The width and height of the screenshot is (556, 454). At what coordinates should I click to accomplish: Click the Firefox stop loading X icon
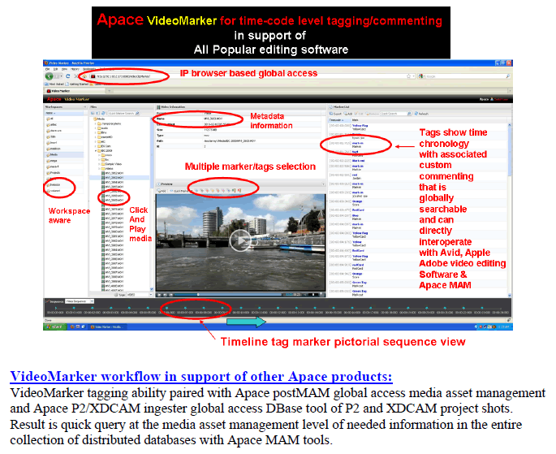click(x=75, y=76)
